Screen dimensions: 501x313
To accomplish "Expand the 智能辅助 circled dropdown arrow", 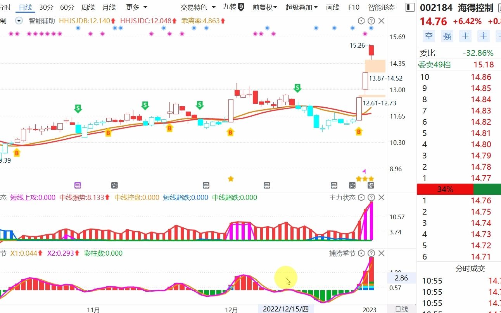I will [19, 21].
